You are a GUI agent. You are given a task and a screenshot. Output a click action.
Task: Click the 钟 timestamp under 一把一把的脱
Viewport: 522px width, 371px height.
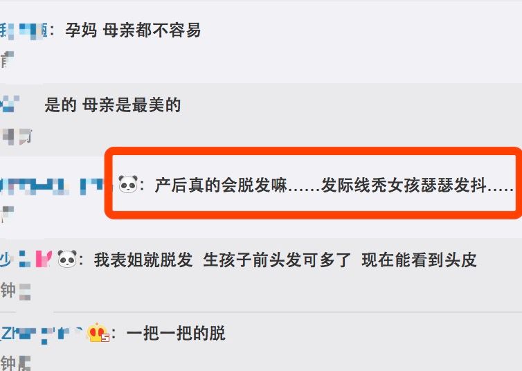(x=15, y=363)
